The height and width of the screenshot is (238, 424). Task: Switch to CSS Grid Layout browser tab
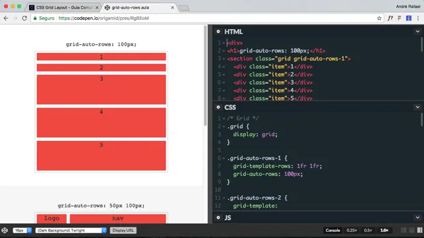[64, 7]
